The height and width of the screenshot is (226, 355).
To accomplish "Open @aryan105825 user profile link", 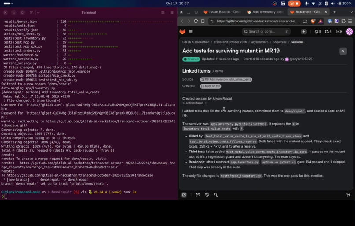I will [x=301, y=59].
